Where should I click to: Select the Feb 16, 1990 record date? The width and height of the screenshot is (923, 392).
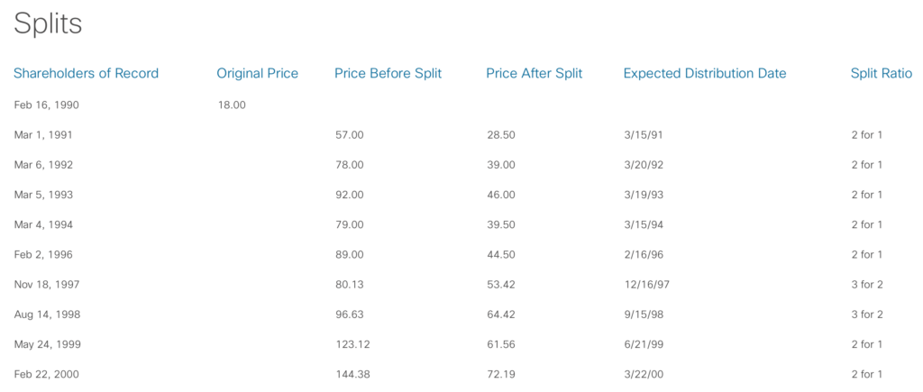[47, 105]
